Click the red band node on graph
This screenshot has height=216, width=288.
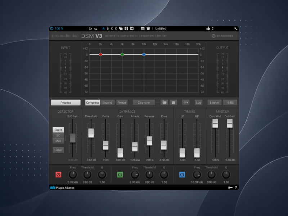click(x=100, y=55)
